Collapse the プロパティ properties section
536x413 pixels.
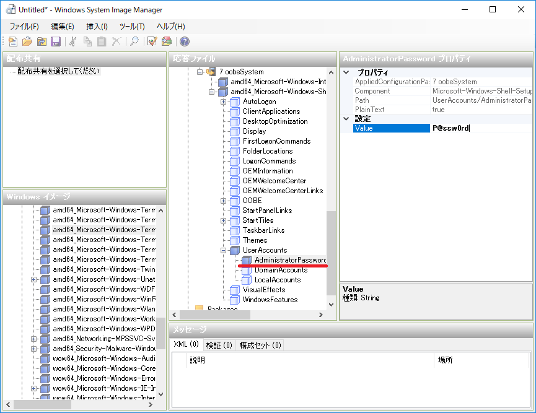[346, 72]
